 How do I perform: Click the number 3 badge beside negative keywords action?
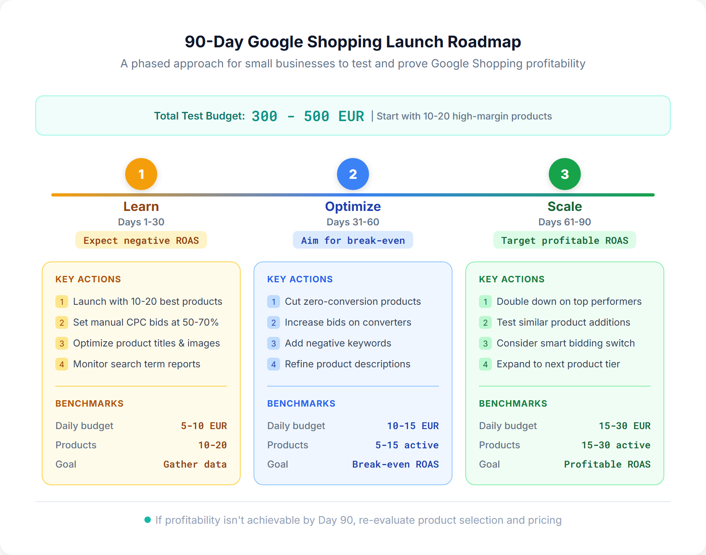(273, 343)
